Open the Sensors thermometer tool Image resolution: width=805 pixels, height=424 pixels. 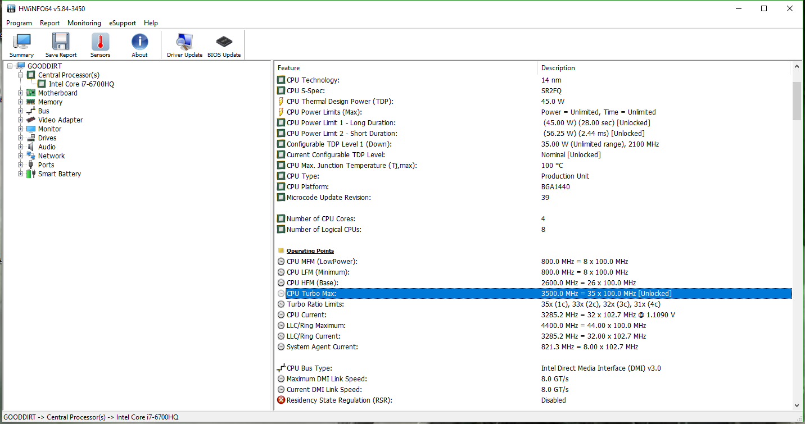[100, 45]
